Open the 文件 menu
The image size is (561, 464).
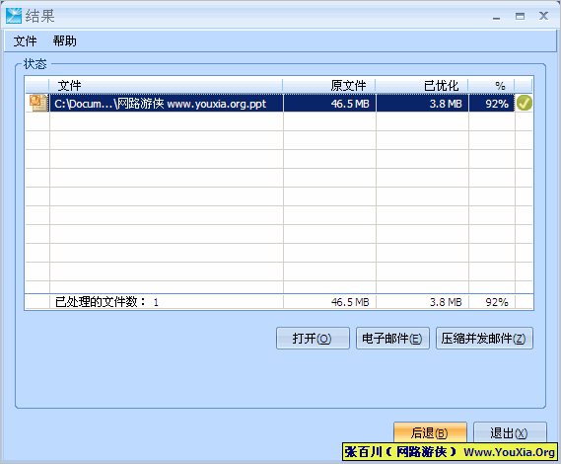pos(25,41)
